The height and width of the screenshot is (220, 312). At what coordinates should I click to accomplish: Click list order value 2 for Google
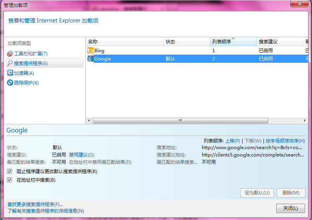coord(213,59)
